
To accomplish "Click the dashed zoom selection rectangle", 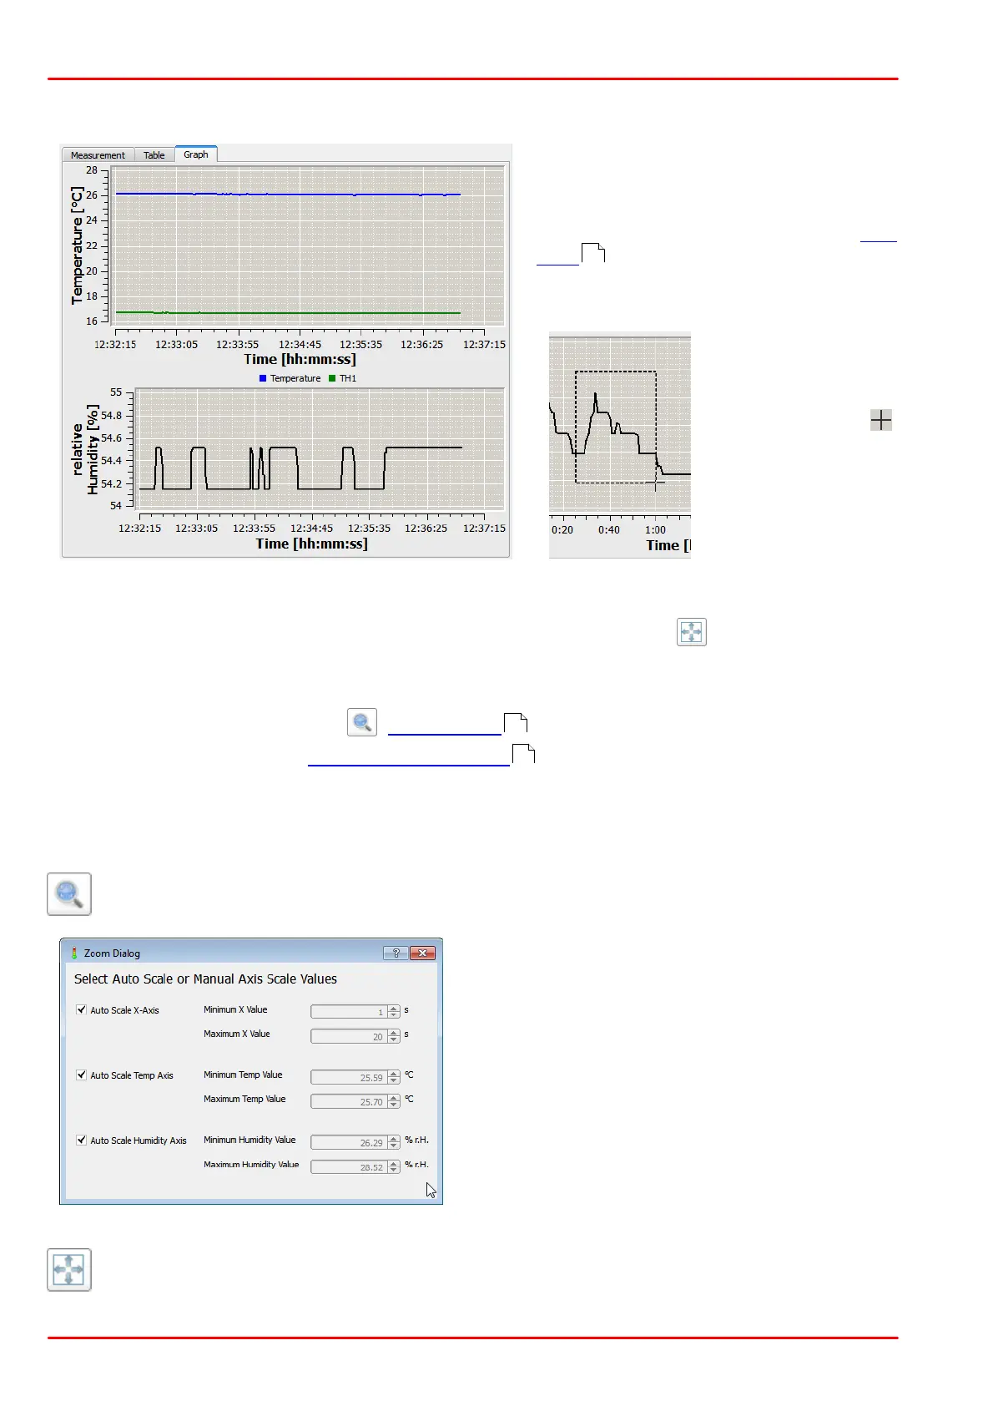I will [x=616, y=427].
